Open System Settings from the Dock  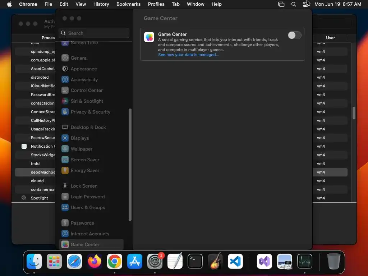(x=155, y=261)
